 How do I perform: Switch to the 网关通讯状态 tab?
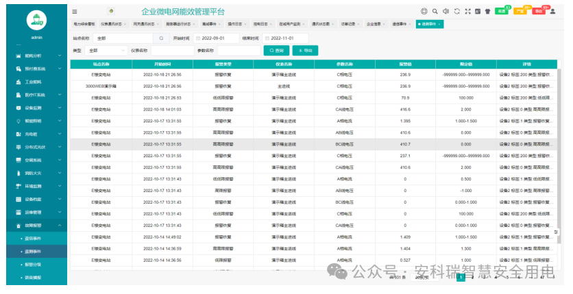[x=146, y=24]
